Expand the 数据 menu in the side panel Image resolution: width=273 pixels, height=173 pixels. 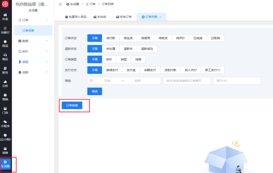(33, 41)
